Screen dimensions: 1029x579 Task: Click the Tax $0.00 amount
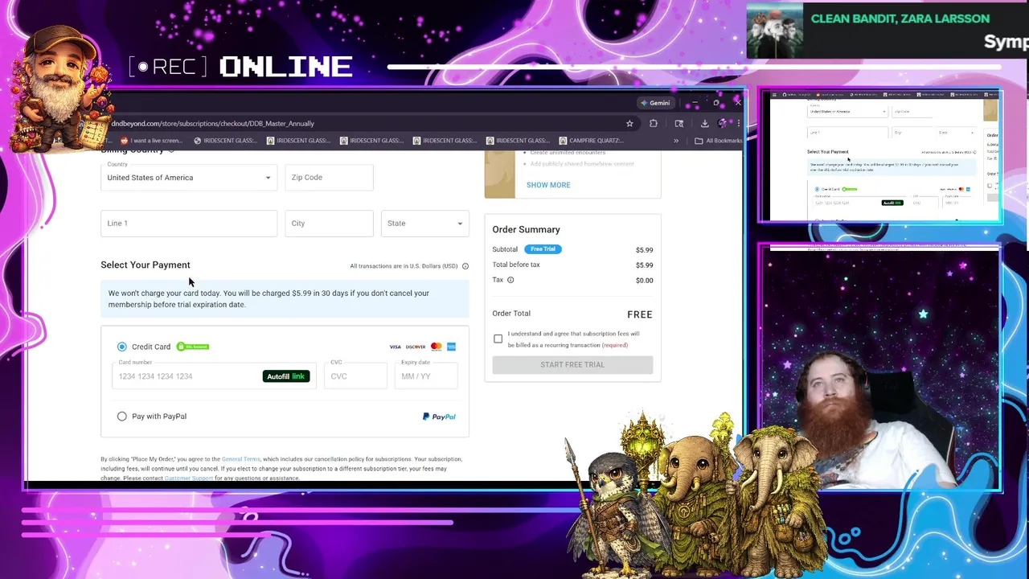pyautogui.click(x=644, y=281)
